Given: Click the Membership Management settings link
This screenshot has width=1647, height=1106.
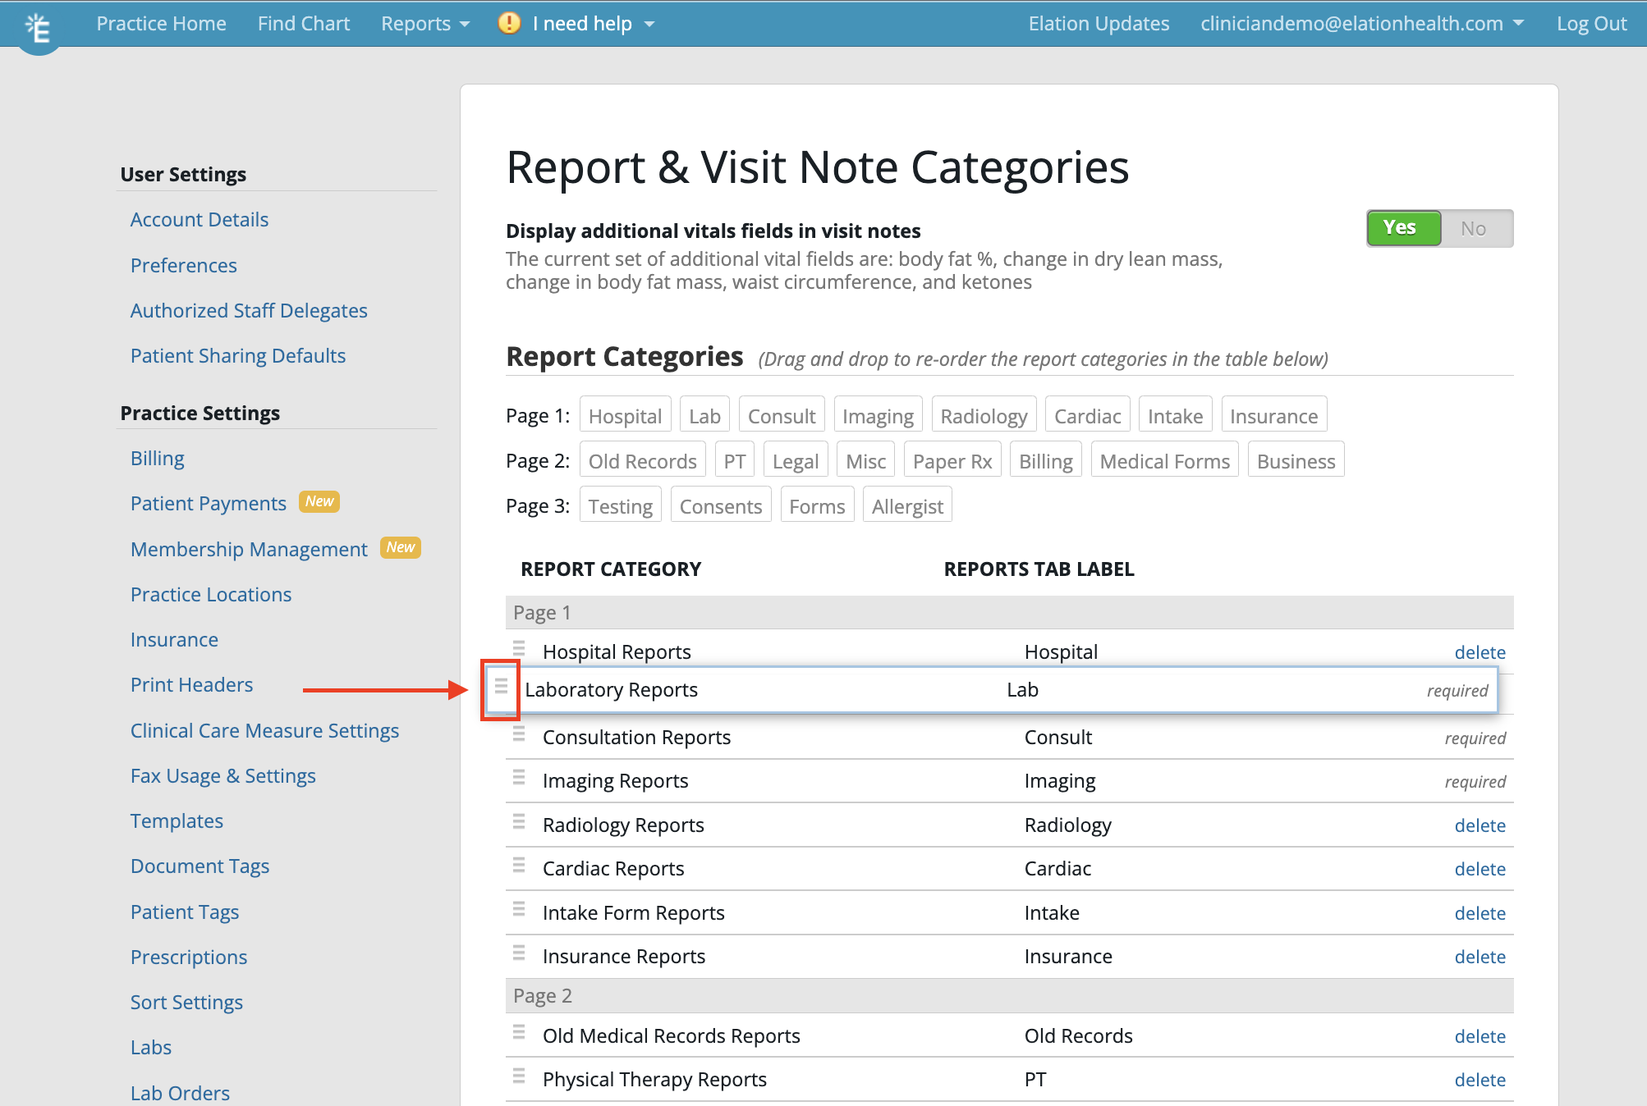Looking at the screenshot, I should coord(247,548).
